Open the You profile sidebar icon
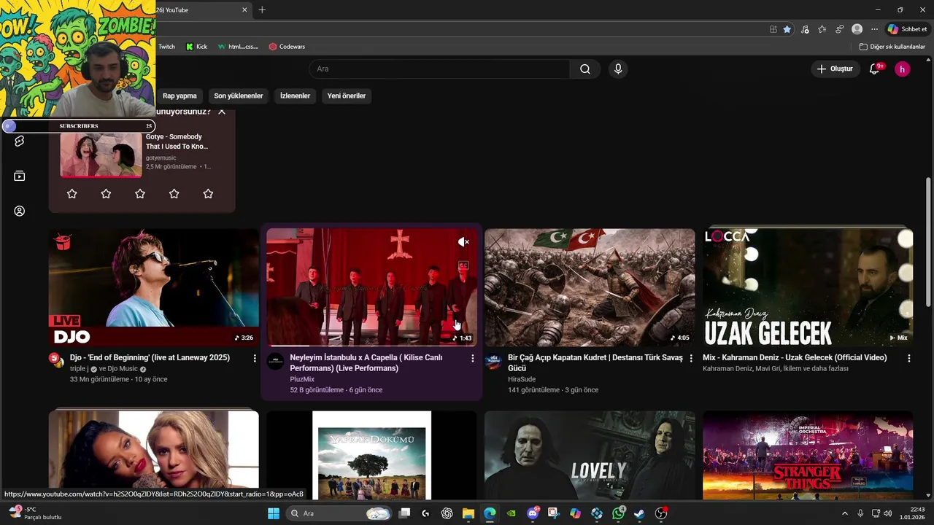 click(20, 211)
